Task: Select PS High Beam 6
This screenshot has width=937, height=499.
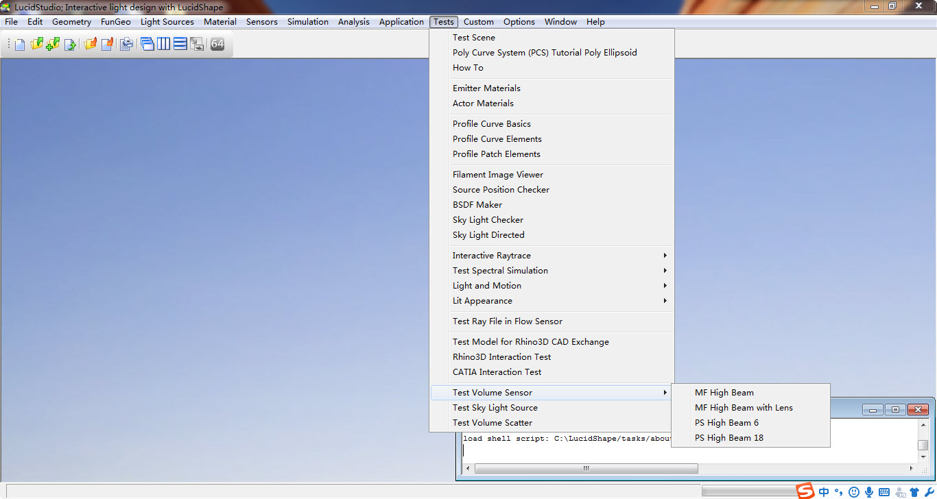Action: pyautogui.click(x=750, y=423)
